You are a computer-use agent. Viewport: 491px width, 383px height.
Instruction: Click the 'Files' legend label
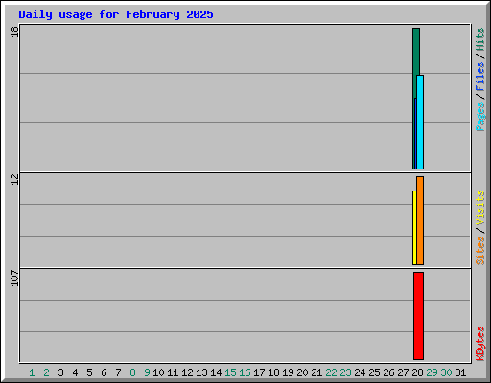pos(480,77)
